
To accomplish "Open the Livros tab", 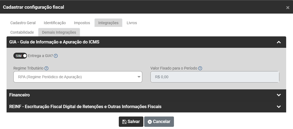I will click(x=132, y=23).
